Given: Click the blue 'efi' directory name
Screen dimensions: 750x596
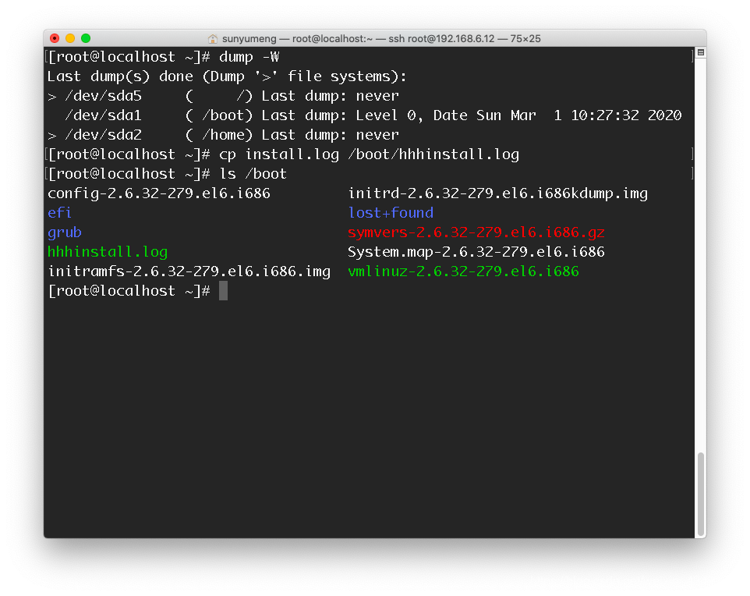Looking at the screenshot, I should click(x=60, y=213).
